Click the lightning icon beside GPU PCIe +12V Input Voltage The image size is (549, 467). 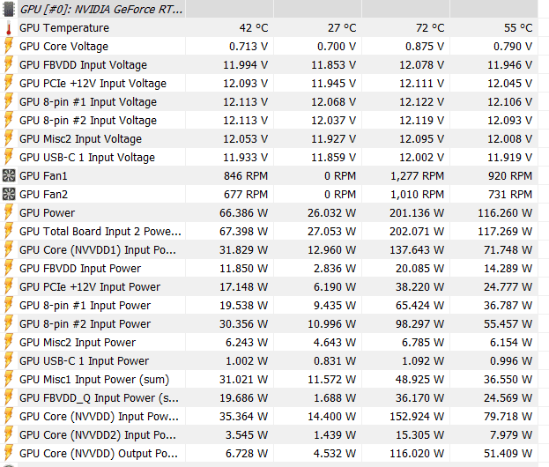[x=9, y=84]
